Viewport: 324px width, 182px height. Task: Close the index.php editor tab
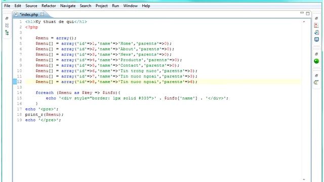click(42, 14)
